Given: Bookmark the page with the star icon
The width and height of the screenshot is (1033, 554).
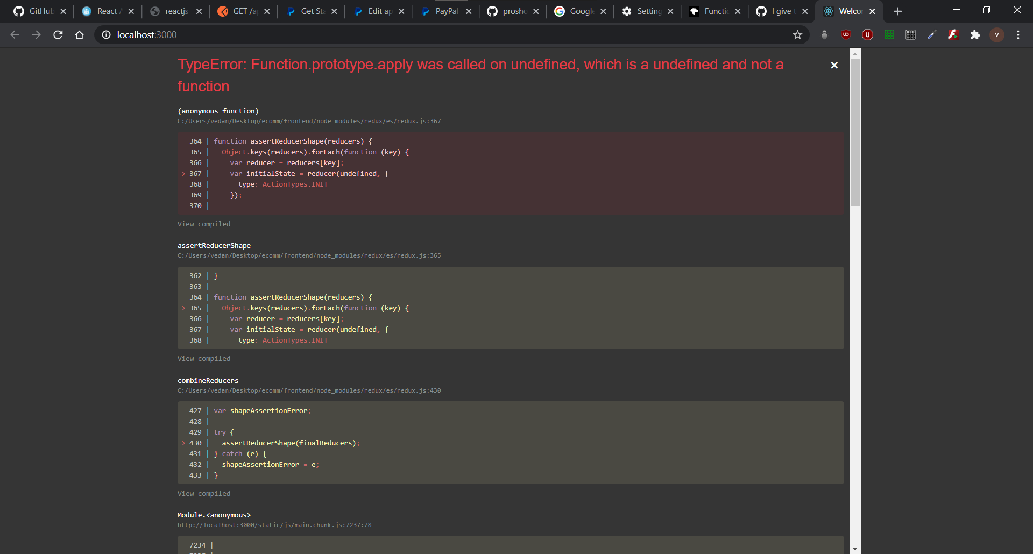Looking at the screenshot, I should 798,34.
